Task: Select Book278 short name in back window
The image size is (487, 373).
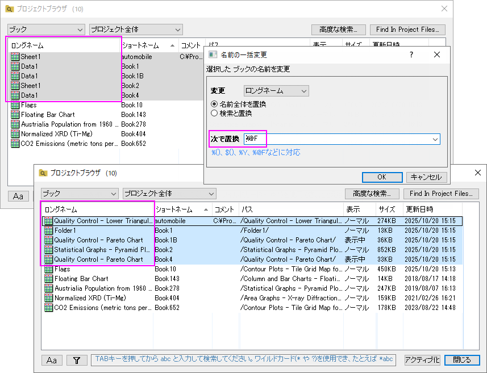Action: point(133,124)
